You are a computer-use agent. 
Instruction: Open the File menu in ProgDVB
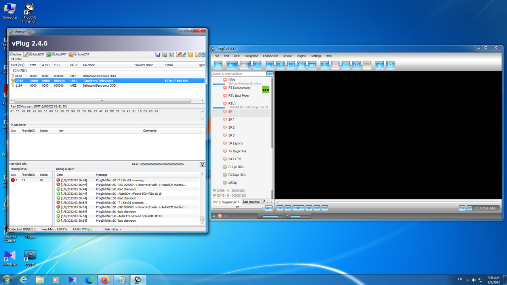[x=217, y=56]
